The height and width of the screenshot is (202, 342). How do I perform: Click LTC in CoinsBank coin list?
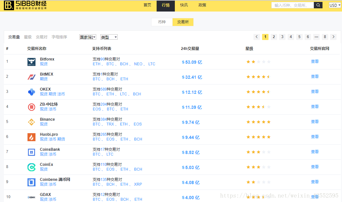(x=110, y=154)
